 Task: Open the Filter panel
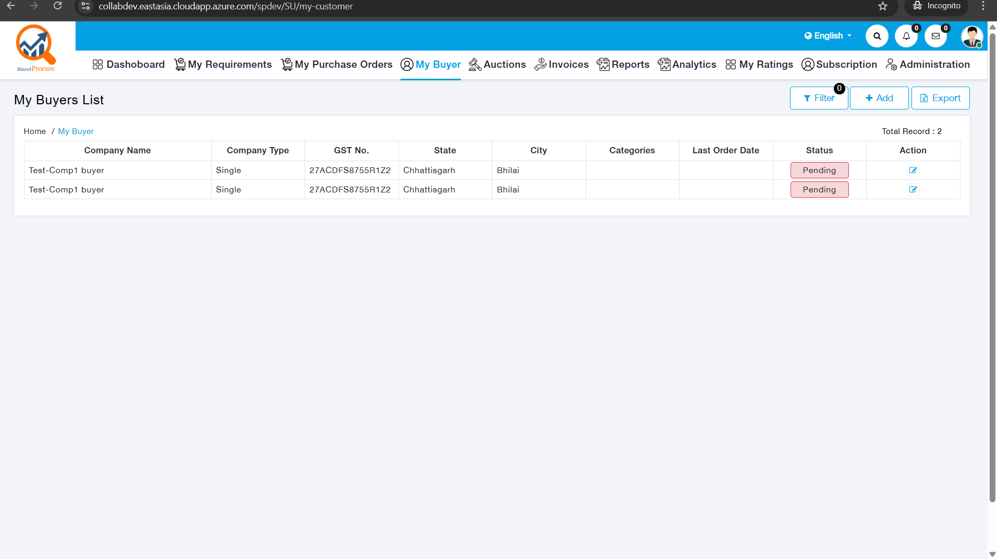tap(819, 98)
